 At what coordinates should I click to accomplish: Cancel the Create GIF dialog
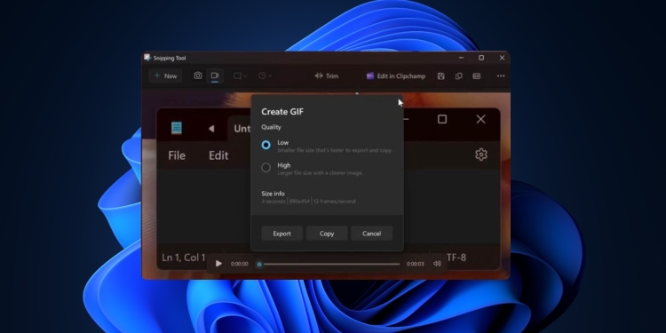pos(372,234)
